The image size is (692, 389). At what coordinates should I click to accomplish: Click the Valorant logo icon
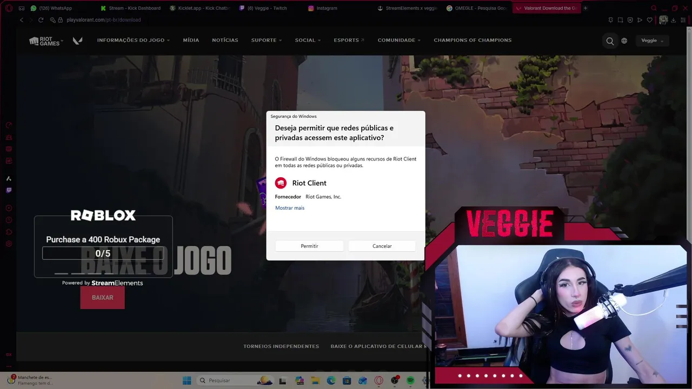pos(77,41)
